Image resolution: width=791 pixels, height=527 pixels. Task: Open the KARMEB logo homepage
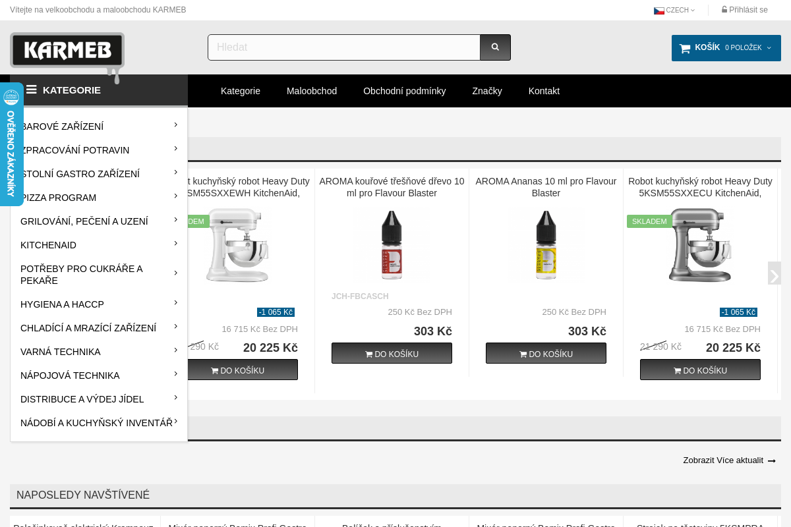coord(67,50)
